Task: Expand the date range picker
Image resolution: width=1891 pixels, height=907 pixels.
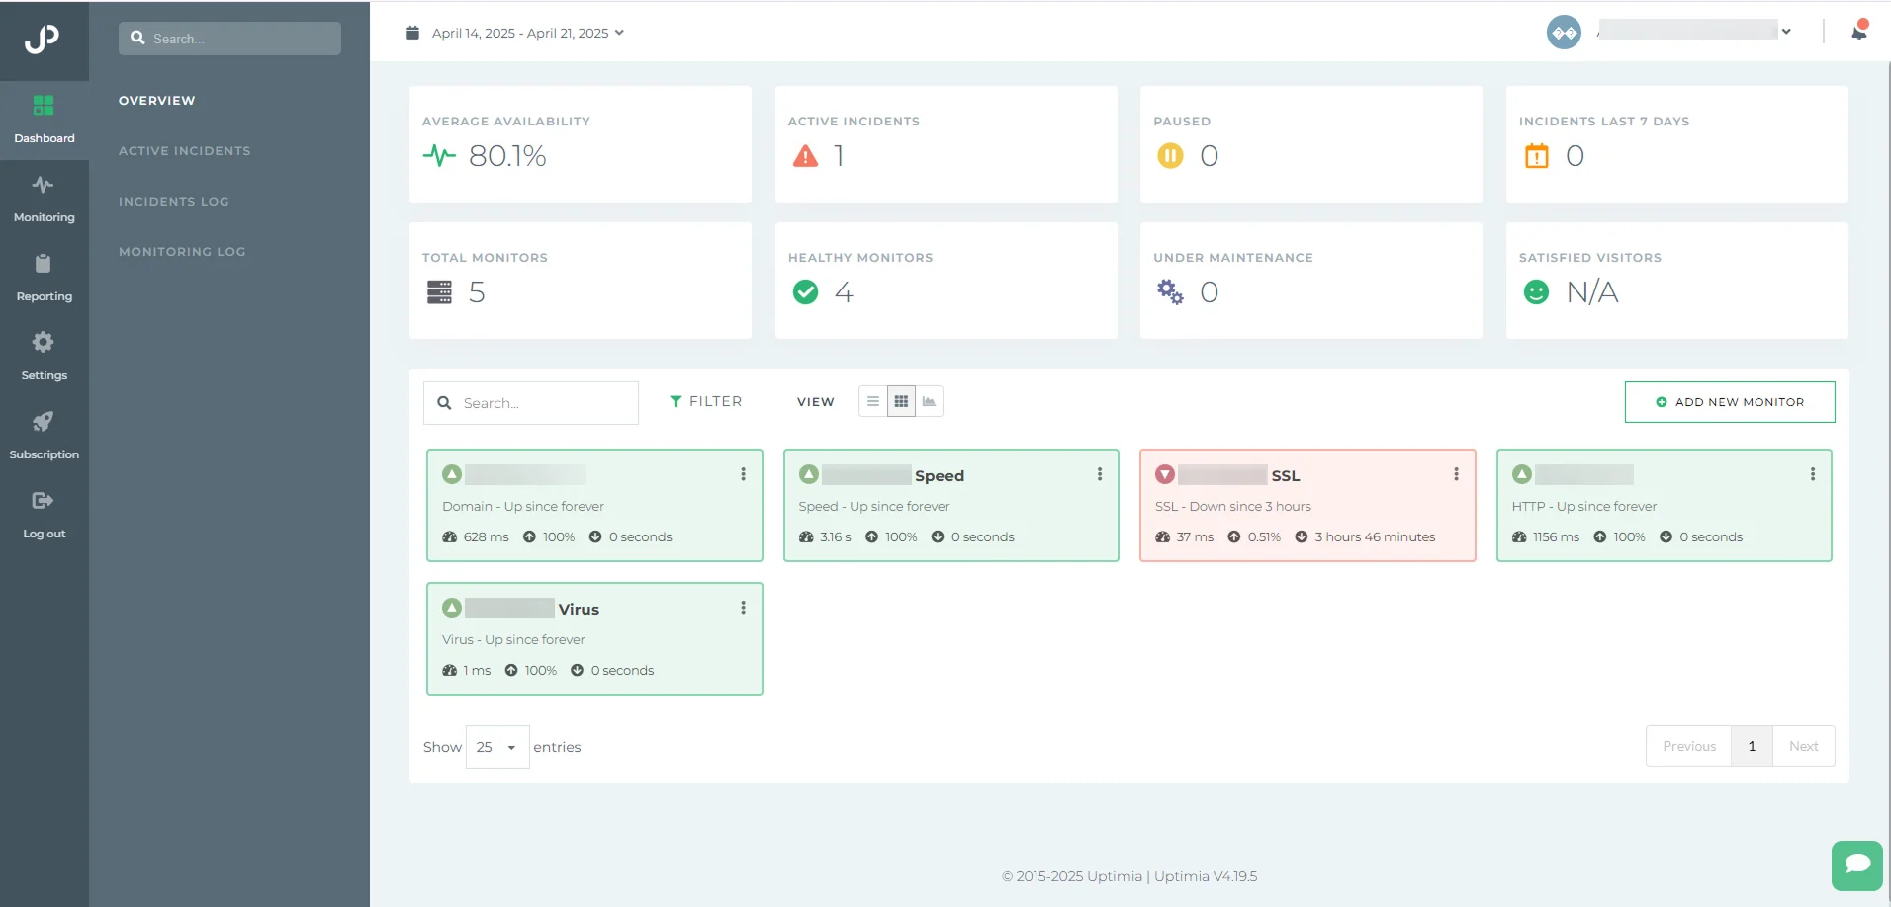Action: 515,34
